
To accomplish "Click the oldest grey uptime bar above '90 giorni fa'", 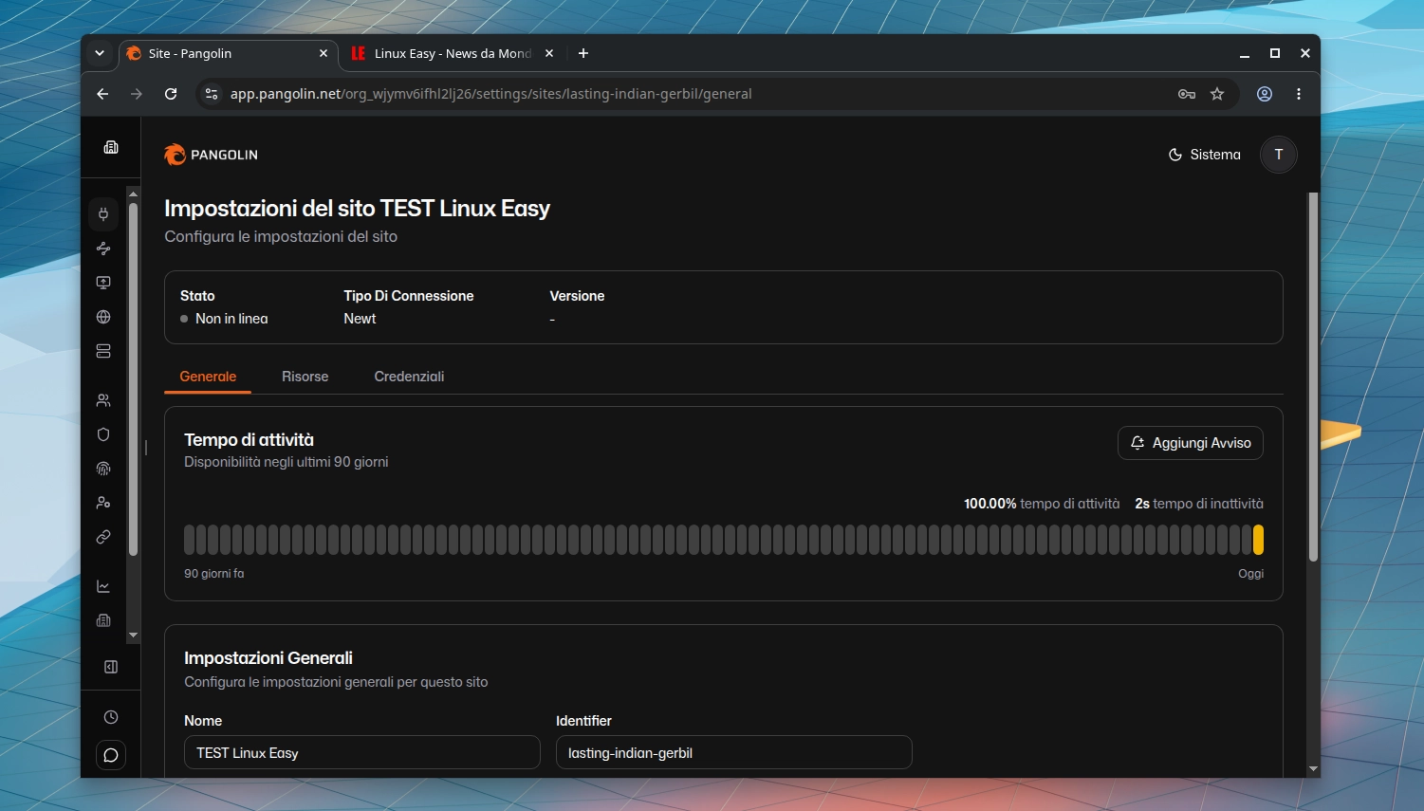I will click(189, 540).
